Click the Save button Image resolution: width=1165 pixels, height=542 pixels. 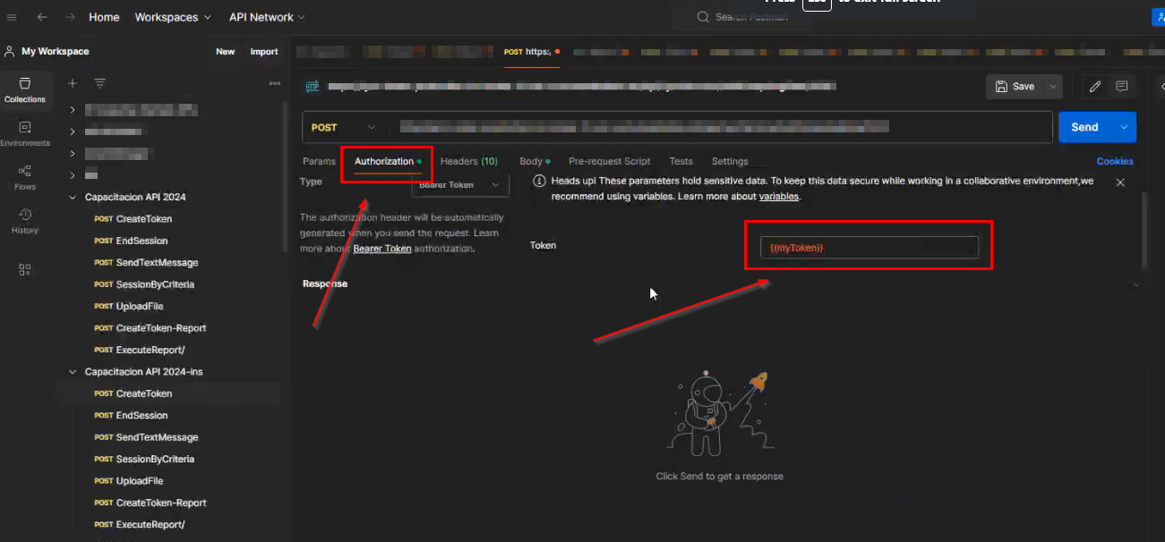tap(1015, 87)
